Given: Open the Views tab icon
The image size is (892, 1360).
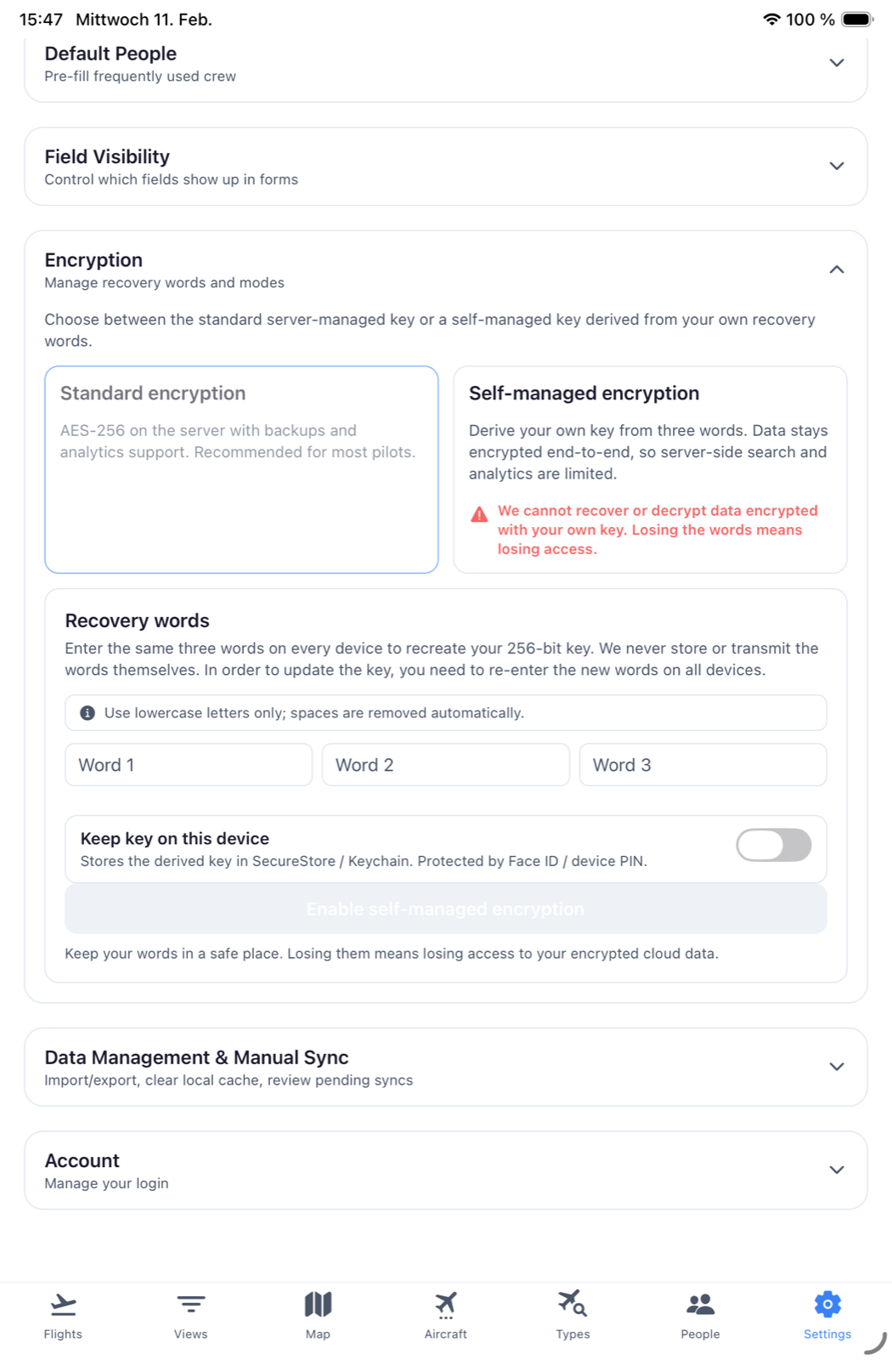Looking at the screenshot, I should (x=190, y=1302).
